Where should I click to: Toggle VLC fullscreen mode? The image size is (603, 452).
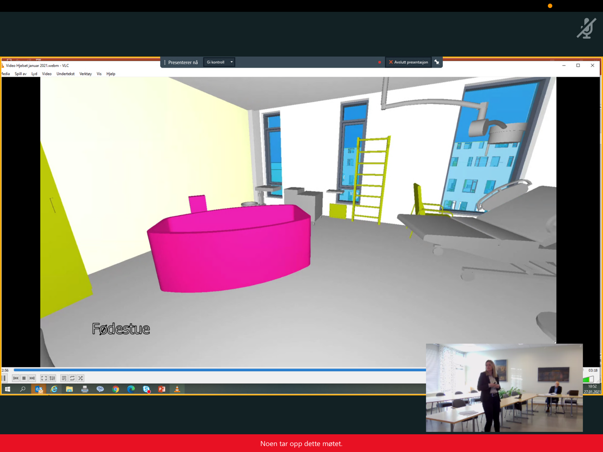[x=44, y=378]
